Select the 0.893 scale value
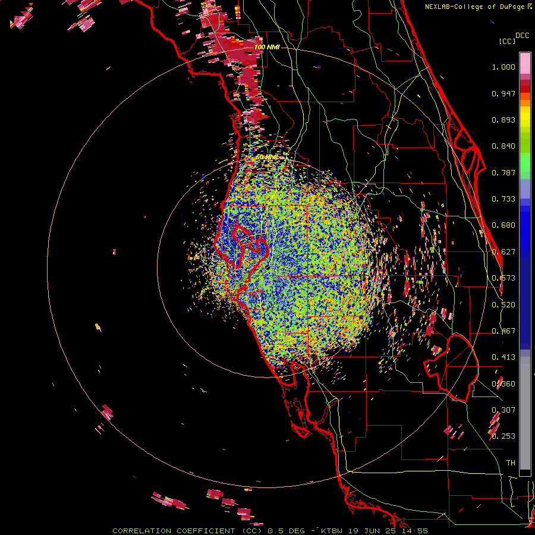535x535 pixels. click(503, 119)
